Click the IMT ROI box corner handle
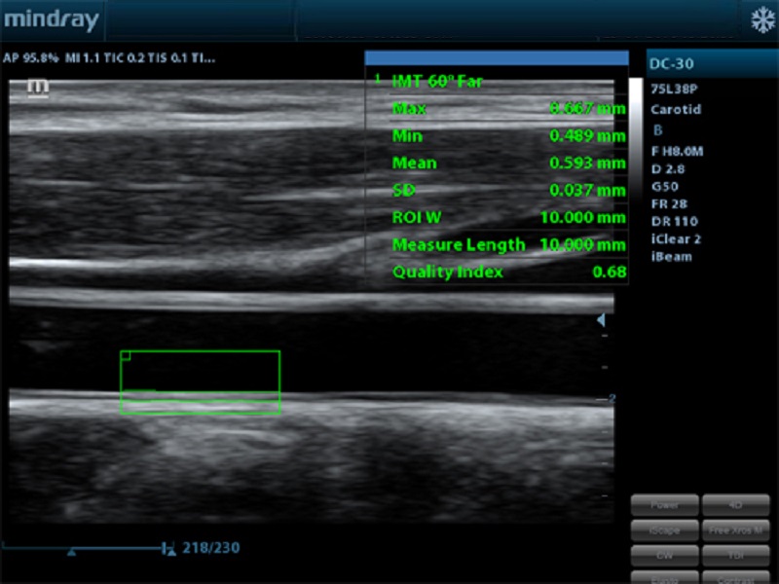The image size is (779, 584). tap(126, 356)
